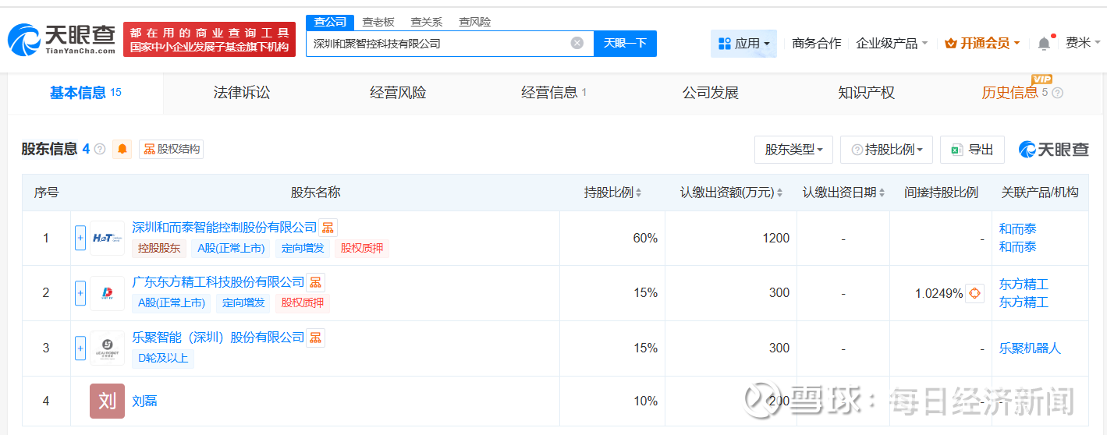Open the 股东类型 dropdown filter
The height and width of the screenshot is (435, 1107).
click(793, 150)
